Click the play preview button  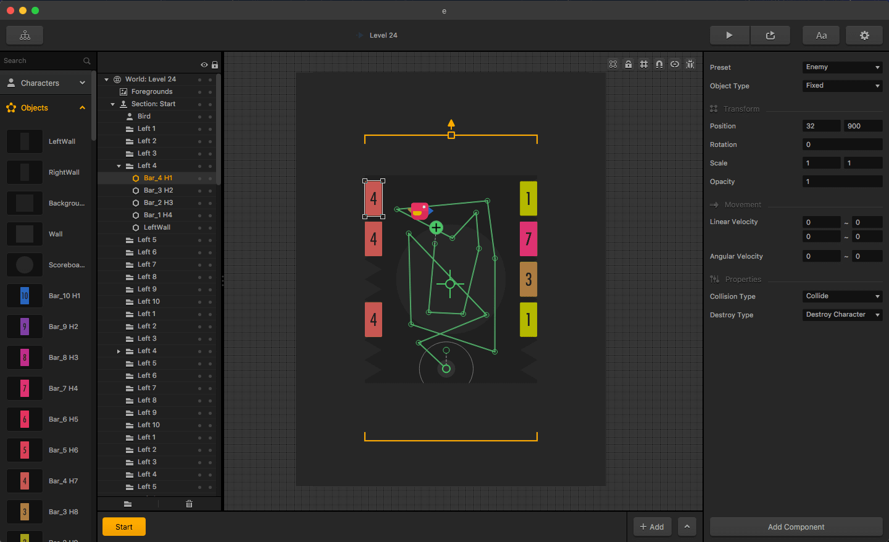tap(729, 35)
